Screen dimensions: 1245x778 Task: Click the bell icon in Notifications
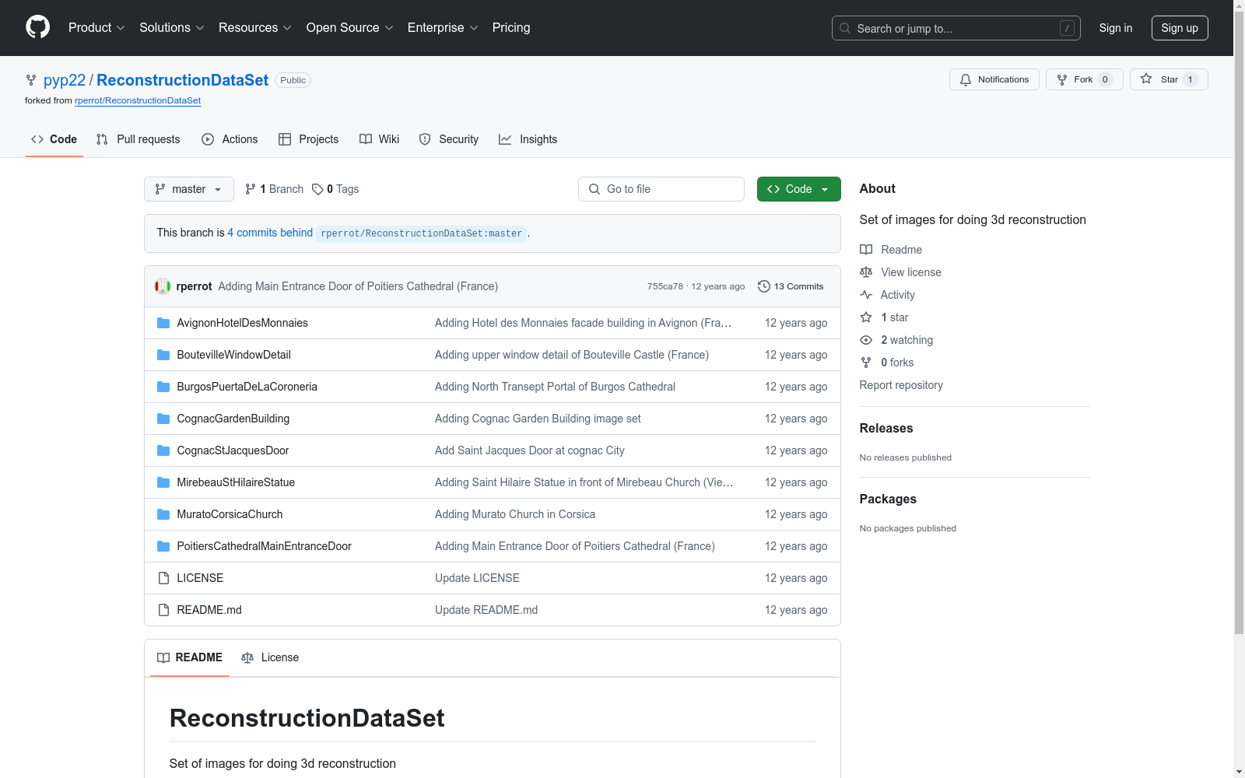pos(966,79)
